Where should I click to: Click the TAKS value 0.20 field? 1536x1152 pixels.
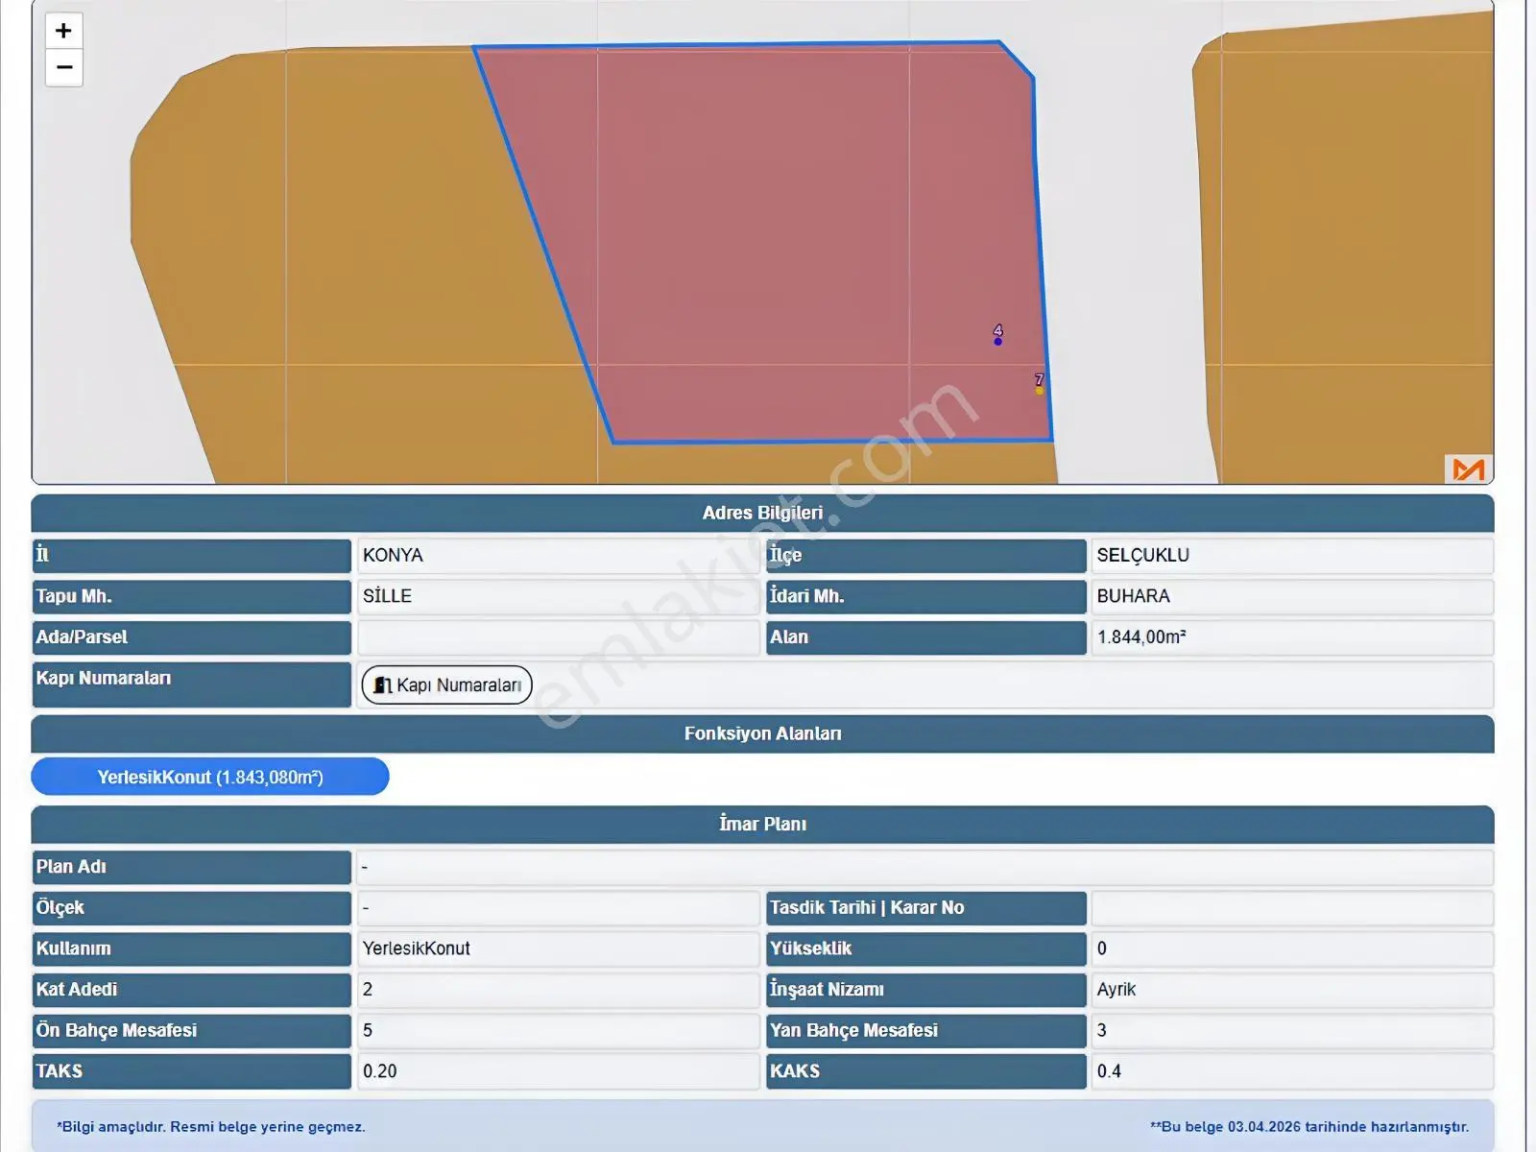(x=559, y=1071)
